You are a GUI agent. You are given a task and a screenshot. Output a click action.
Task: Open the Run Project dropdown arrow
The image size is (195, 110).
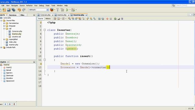point(70,10)
